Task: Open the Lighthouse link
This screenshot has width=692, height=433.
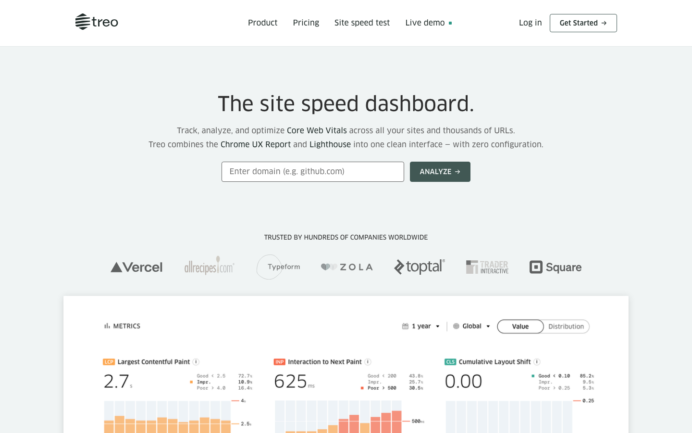Action: (330, 144)
